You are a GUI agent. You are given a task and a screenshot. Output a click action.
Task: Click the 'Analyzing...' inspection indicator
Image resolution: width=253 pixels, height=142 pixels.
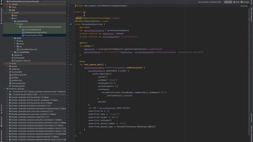[x=244, y=6]
